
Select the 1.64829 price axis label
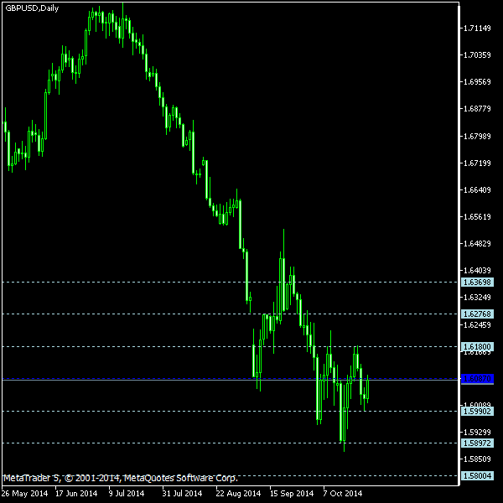point(477,244)
